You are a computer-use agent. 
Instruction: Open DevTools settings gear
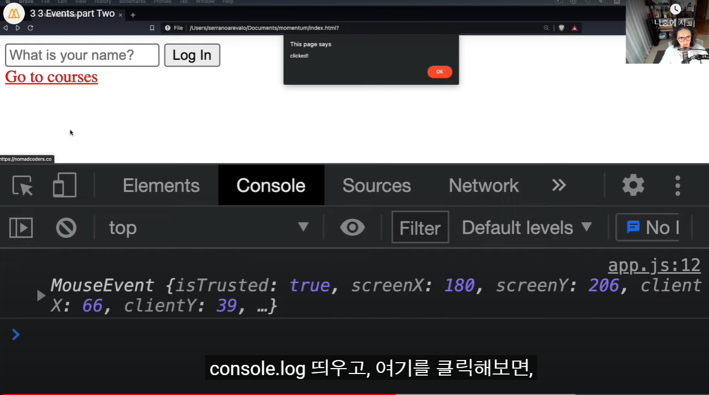[x=633, y=185]
